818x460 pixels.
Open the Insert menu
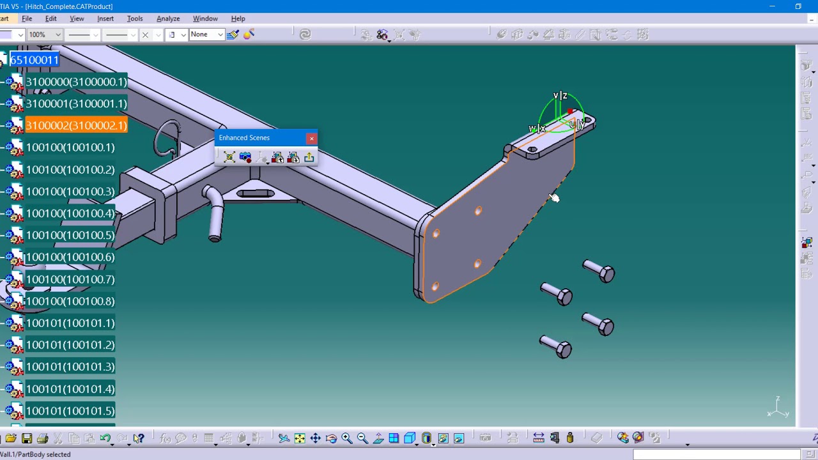(x=105, y=19)
